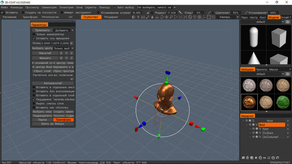The height and width of the screenshot is (164, 292).
Task: Uncheck Оставить ось вращения checkbox
Action: [x=34, y=38]
